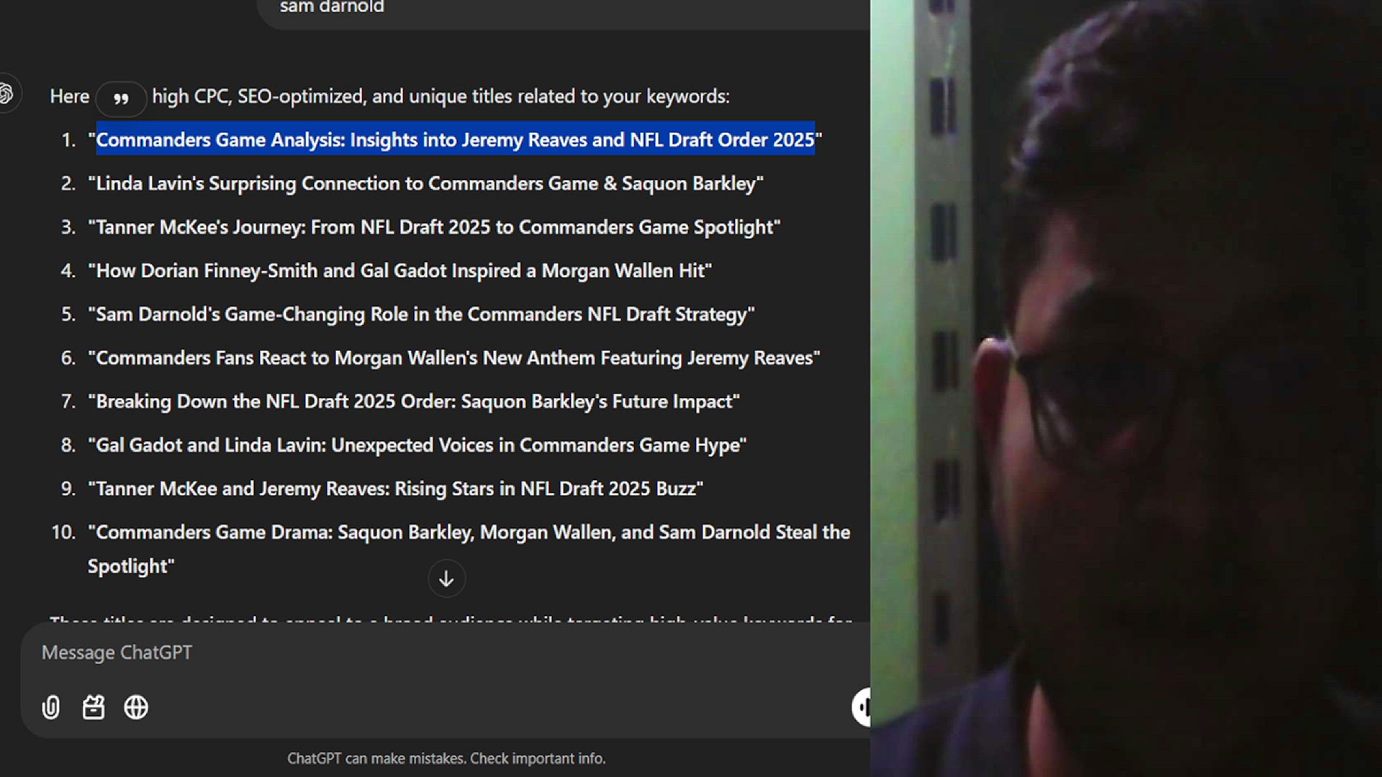Image resolution: width=1382 pixels, height=777 pixels.
Task: Click the Gal Gadot and Linda Lavin title
Action: coord(417,445)
